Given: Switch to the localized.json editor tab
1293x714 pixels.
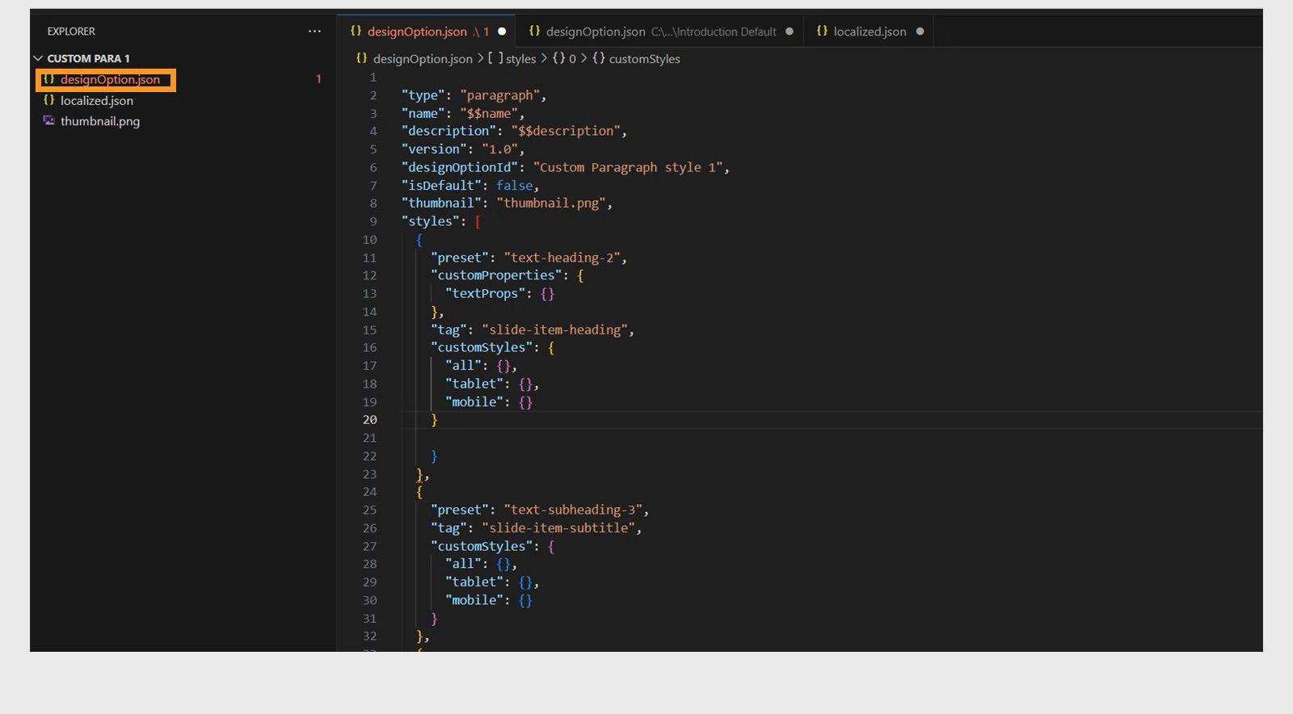Looking at the screenshot, I should pyautogui.click(x=869, y=31).
